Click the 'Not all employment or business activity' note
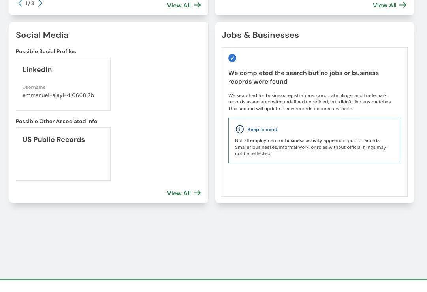The image size is (427, 292). pos(310,147)
